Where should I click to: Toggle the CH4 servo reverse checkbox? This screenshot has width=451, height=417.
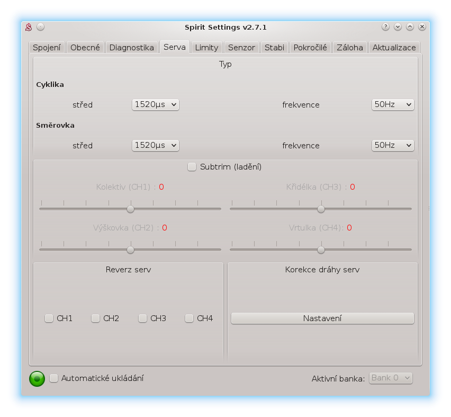189,318
